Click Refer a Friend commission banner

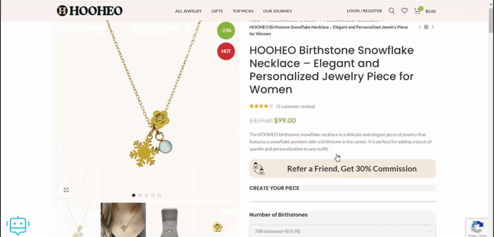[342, 168]
